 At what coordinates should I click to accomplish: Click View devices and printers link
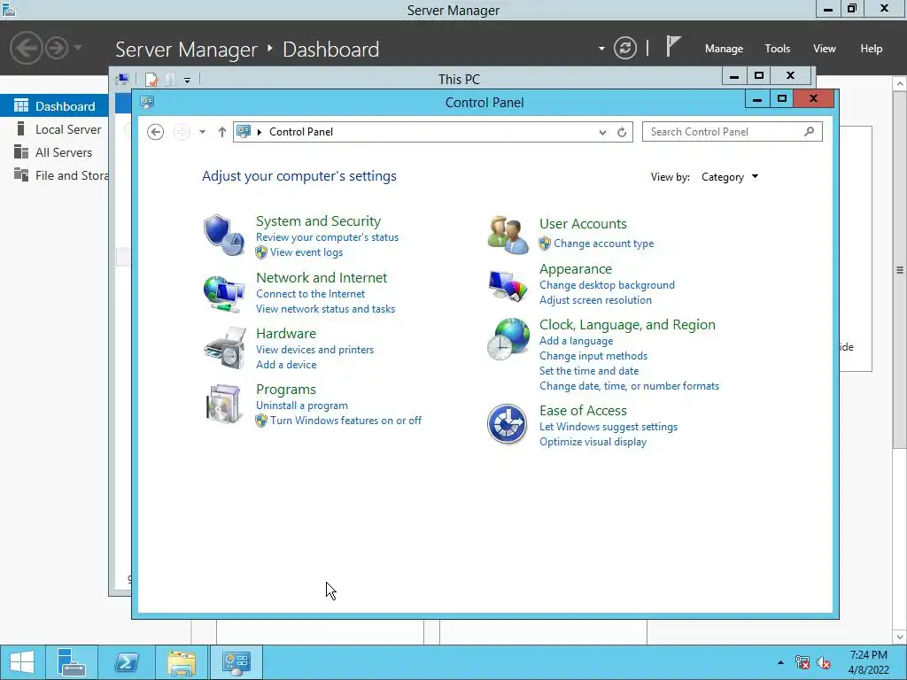pos(314,349)
